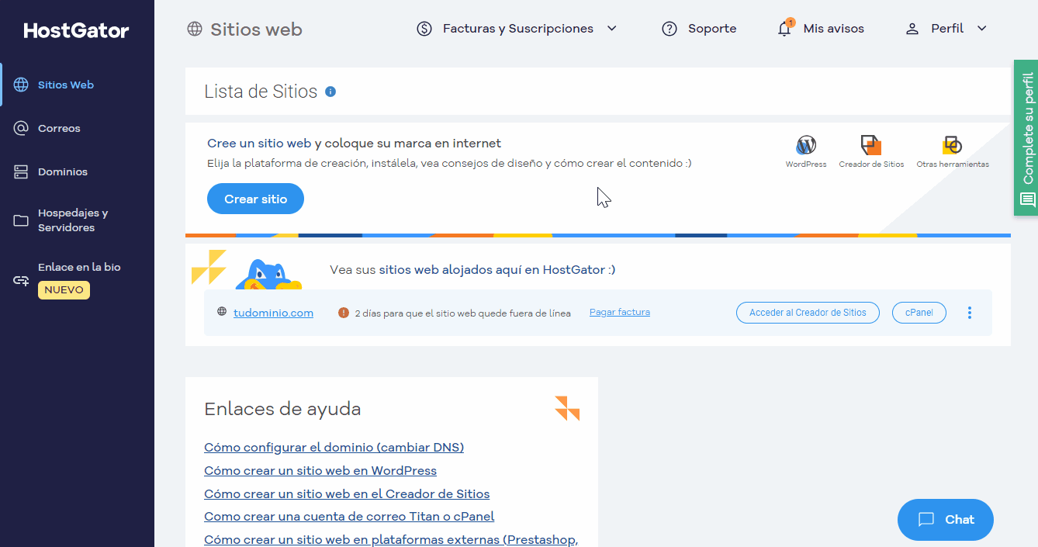Click the question mark Soporte icon
The height and width of the screenshot is (547, 1038).
(x=670, y=29)
